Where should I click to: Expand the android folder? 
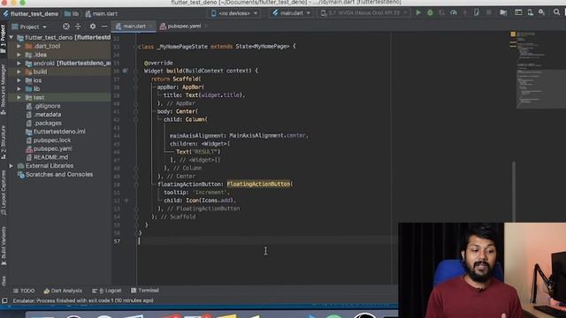(19, 64)
